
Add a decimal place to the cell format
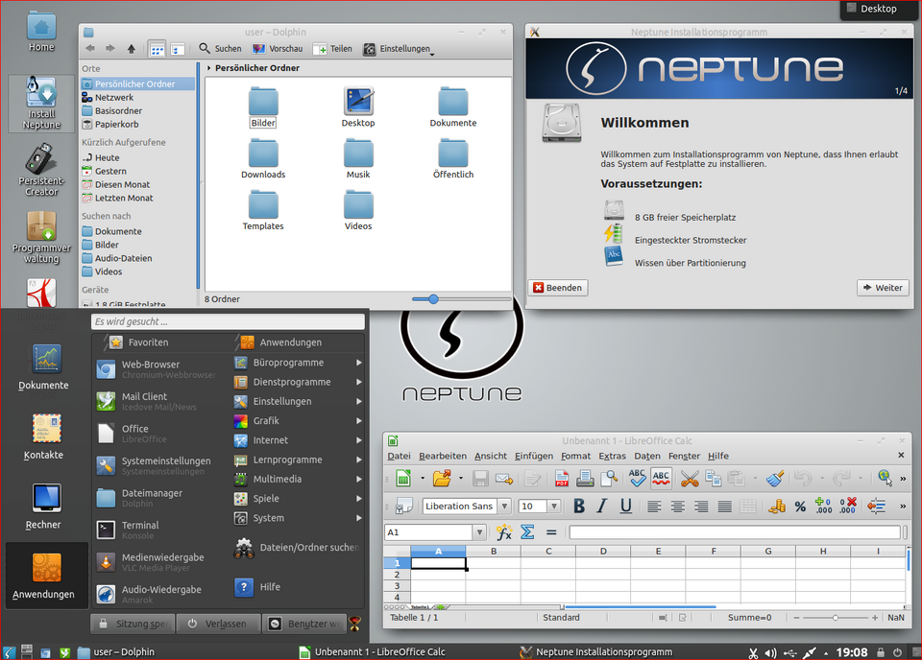point(823,506)
